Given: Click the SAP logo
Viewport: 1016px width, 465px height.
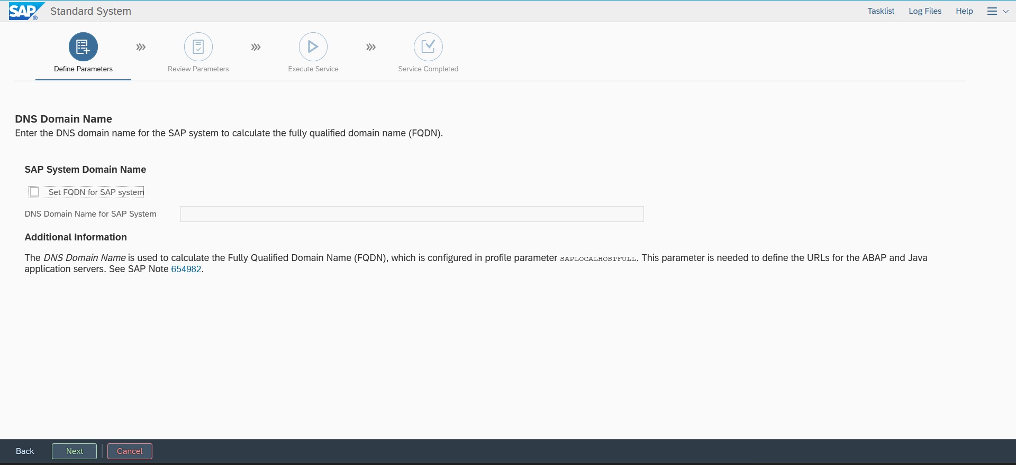Looking at the screenshot, I should 26,11.
